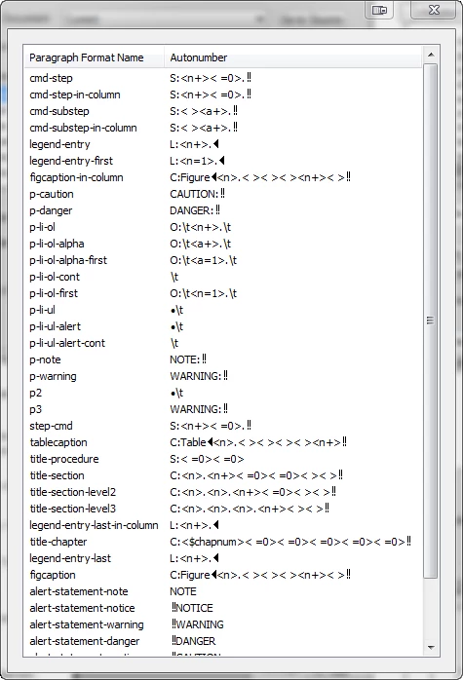
Task: Click the Paragraph Format Name column header
Action: [x=95, y=57]
